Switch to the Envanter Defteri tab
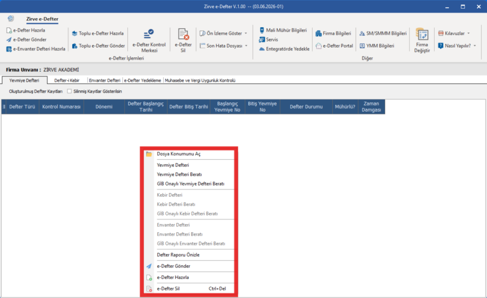Image resolution: width=487 pixels, height=298 pixels. tap(105, 80)
